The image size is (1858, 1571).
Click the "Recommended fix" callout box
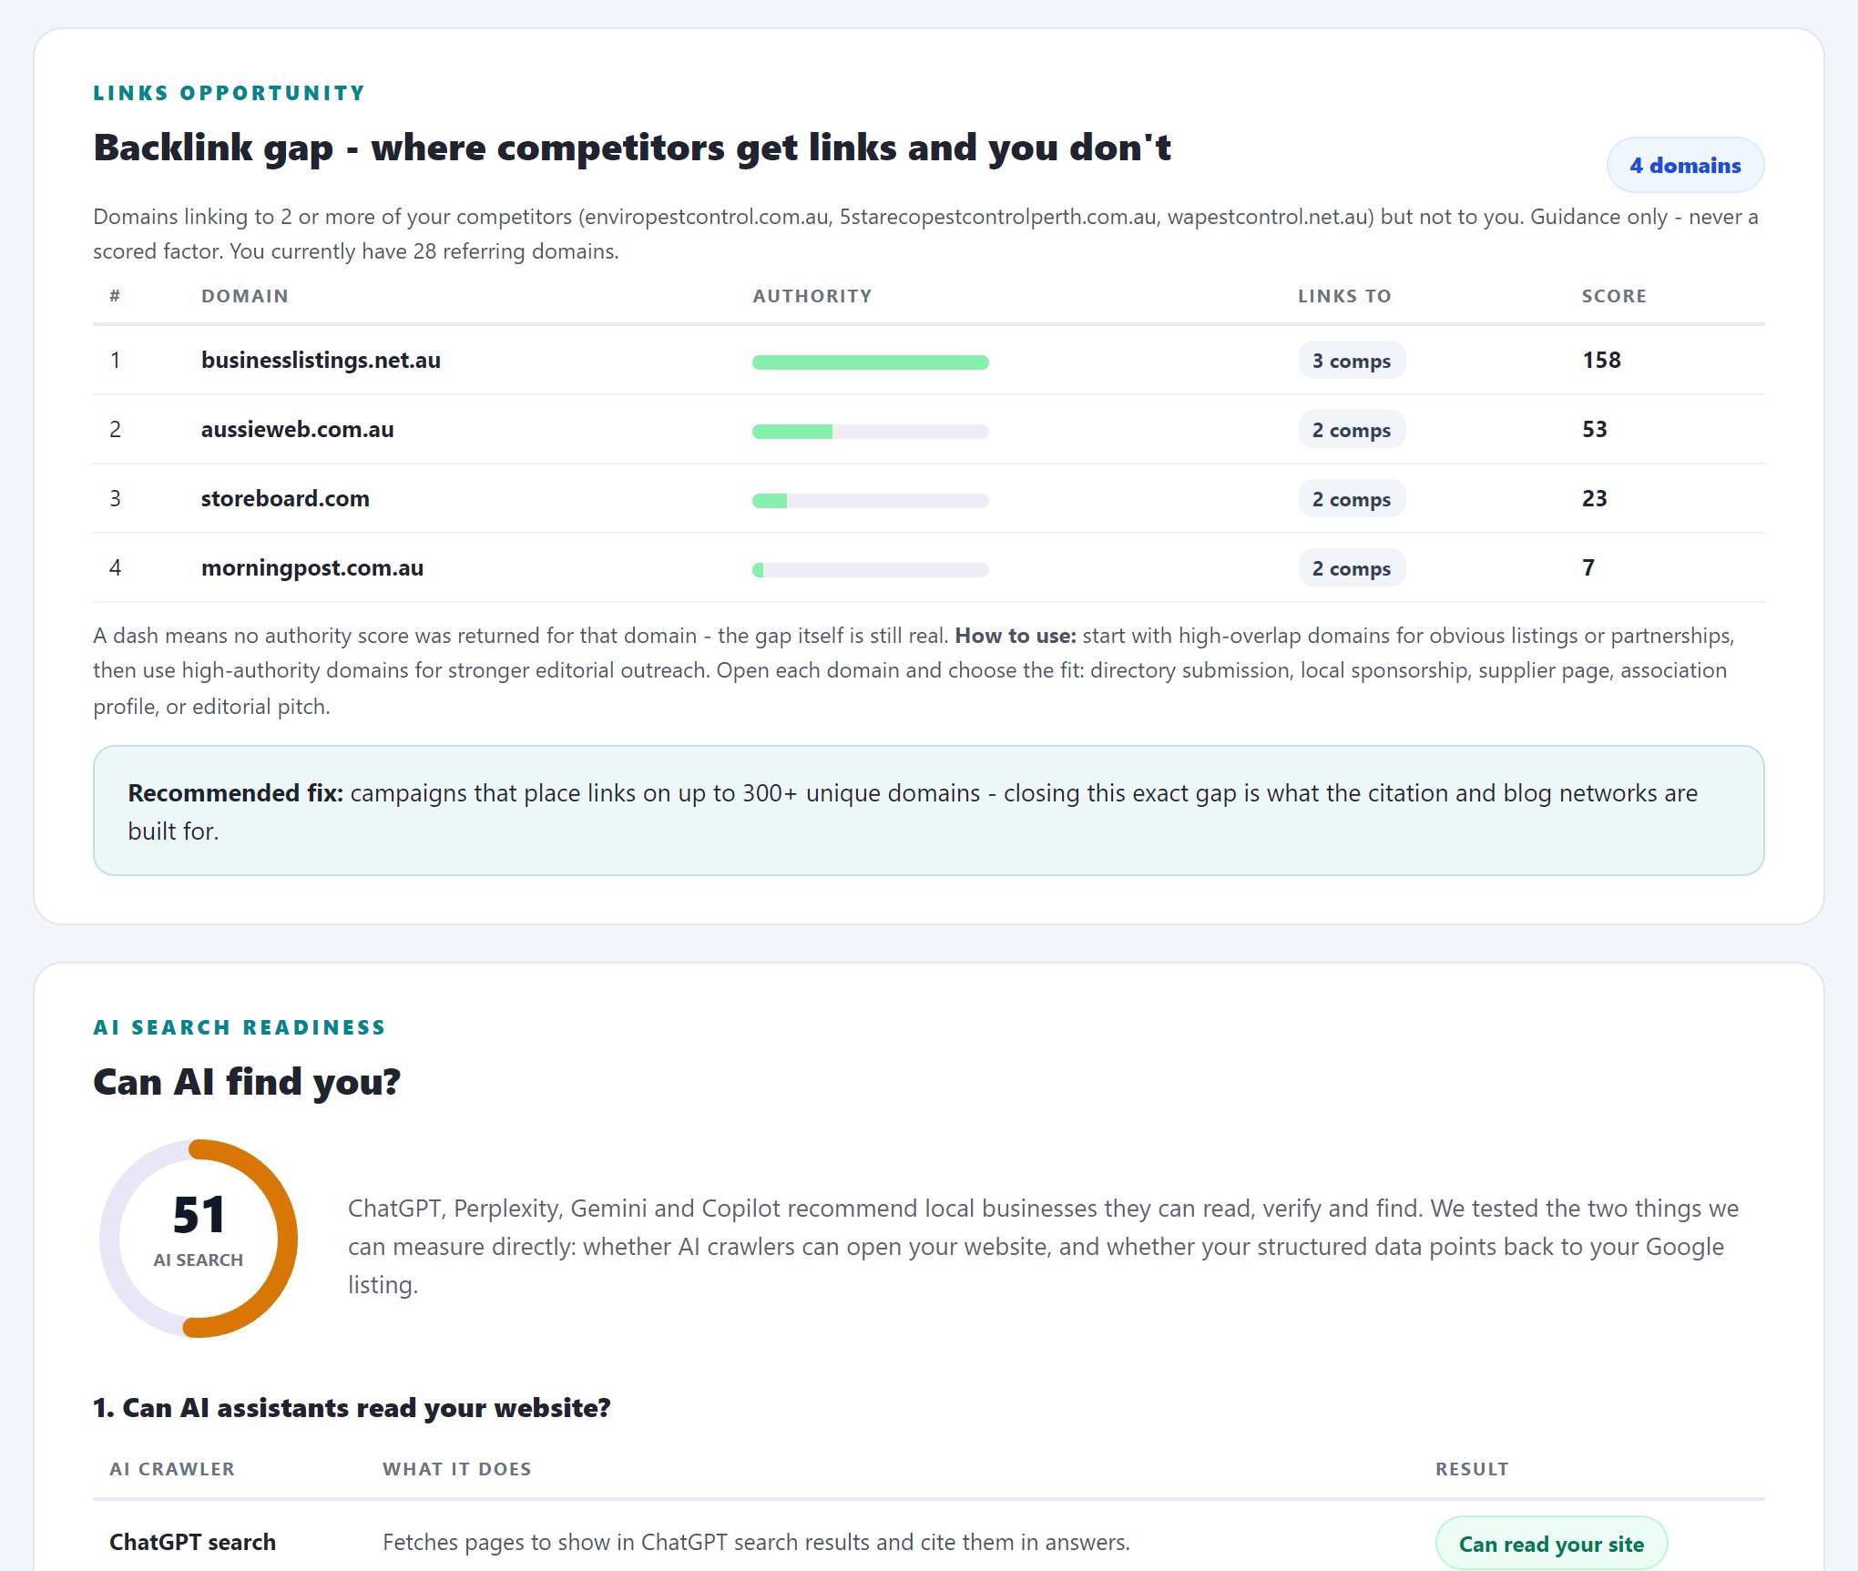(928, 811)
